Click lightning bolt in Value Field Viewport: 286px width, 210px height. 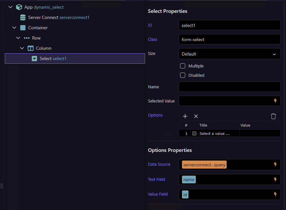[x=275, y=194]
